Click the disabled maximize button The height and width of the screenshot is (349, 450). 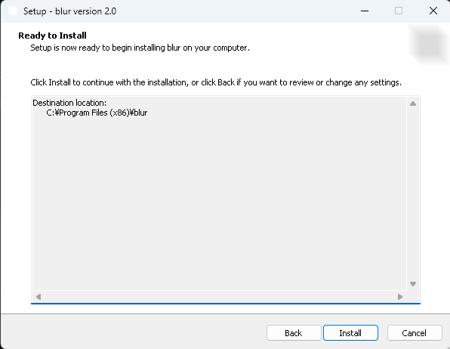[x=399, y=11]
